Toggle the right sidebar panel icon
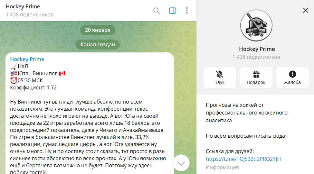Screen dimensions: 314x174 173,11
